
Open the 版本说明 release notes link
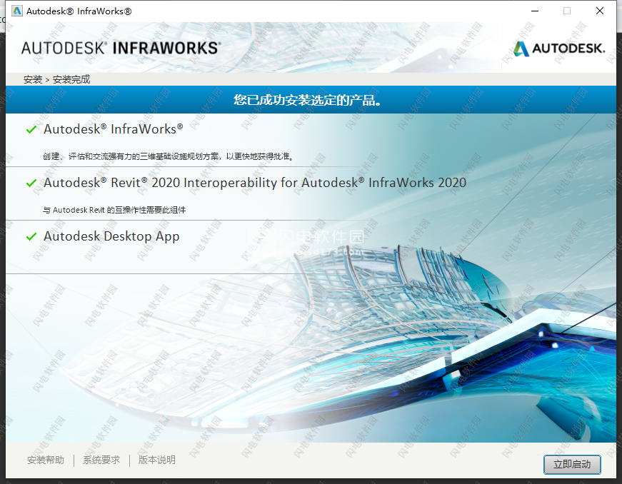pos(156,460)
